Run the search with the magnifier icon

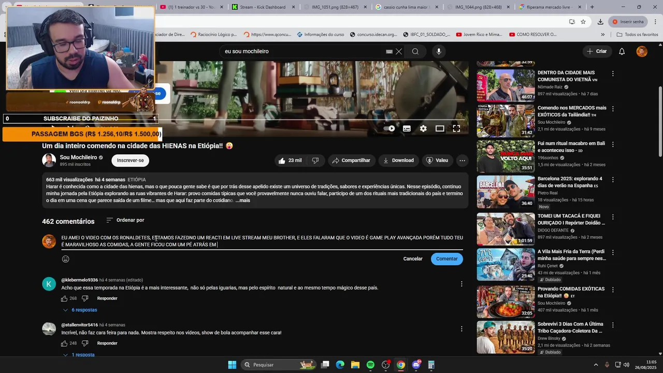pos(415,51)
